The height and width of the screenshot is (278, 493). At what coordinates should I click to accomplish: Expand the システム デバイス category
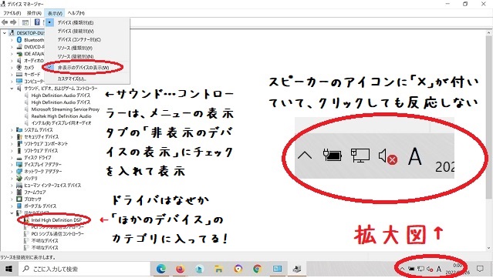pos(12,130)
